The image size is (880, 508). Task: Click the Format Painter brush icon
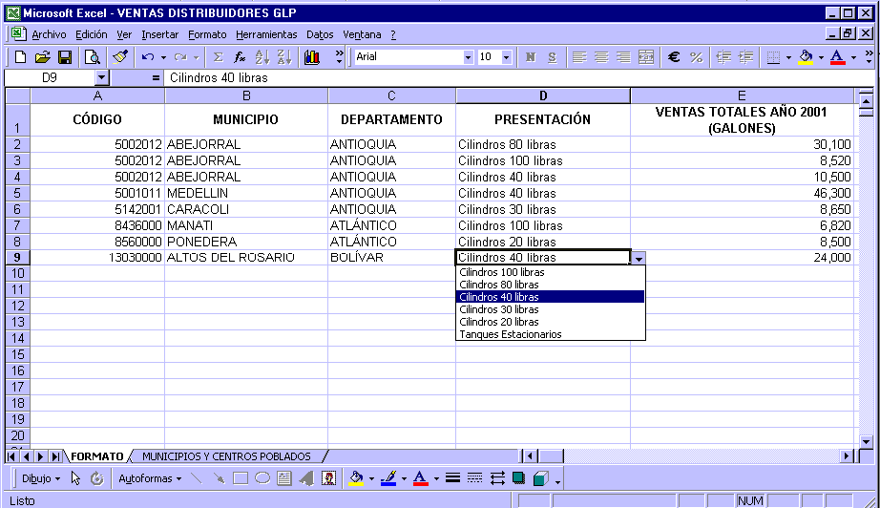tap(119, 57)
